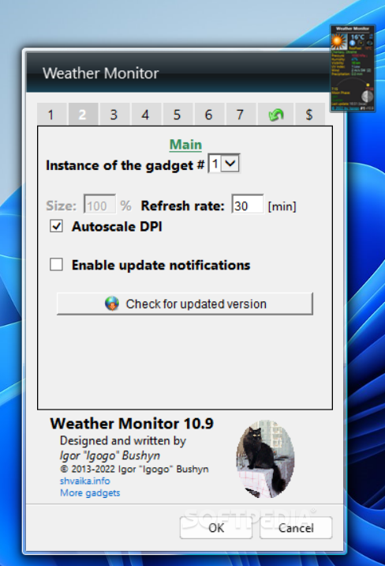Open settings tab 7
385x566 pixels.
click(x=240, y=115)
